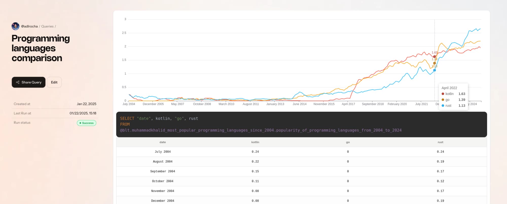Click the kotlin data point at 1.63

[434, 57]
